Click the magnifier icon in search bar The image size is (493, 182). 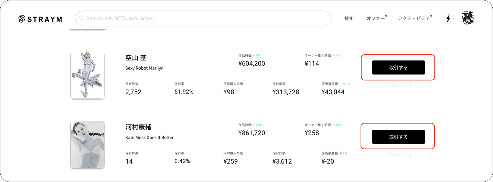click(x=81, y=18)
